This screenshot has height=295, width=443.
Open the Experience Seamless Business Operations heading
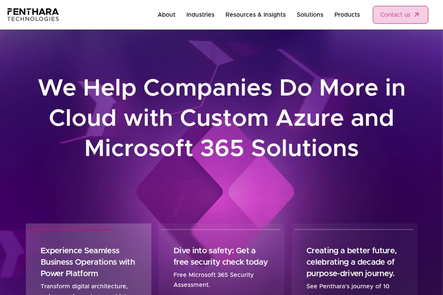[x=88, y=262]
